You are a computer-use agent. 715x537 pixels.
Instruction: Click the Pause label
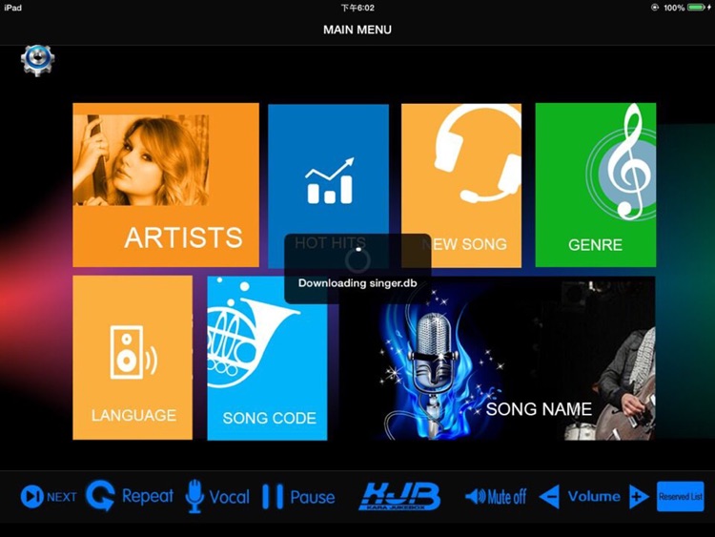[x=313, y=497]
